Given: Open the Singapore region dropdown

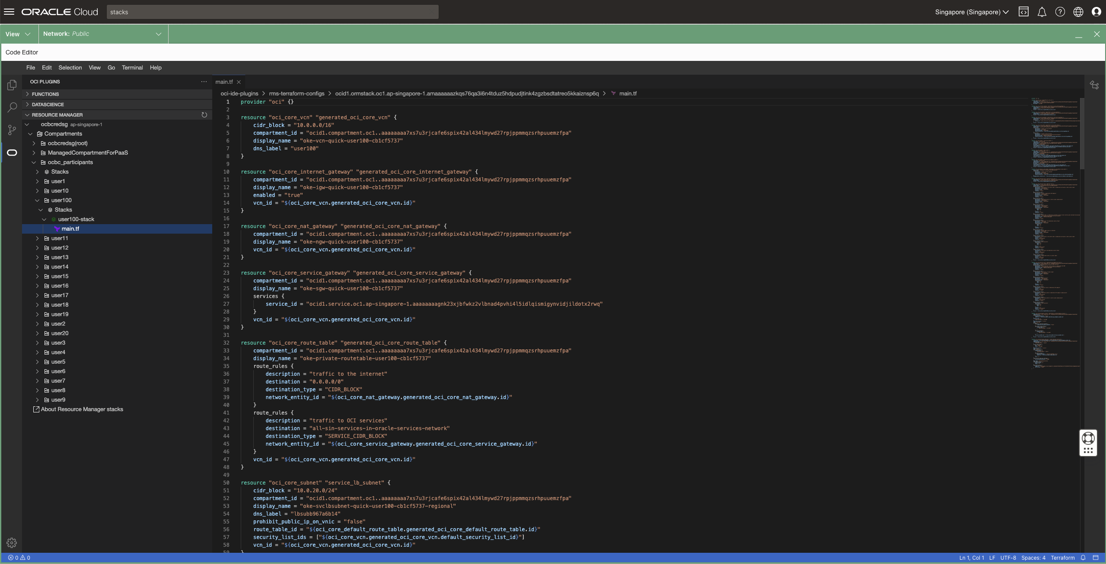Looking at the screenshot, I should click(x=972, y=12).
